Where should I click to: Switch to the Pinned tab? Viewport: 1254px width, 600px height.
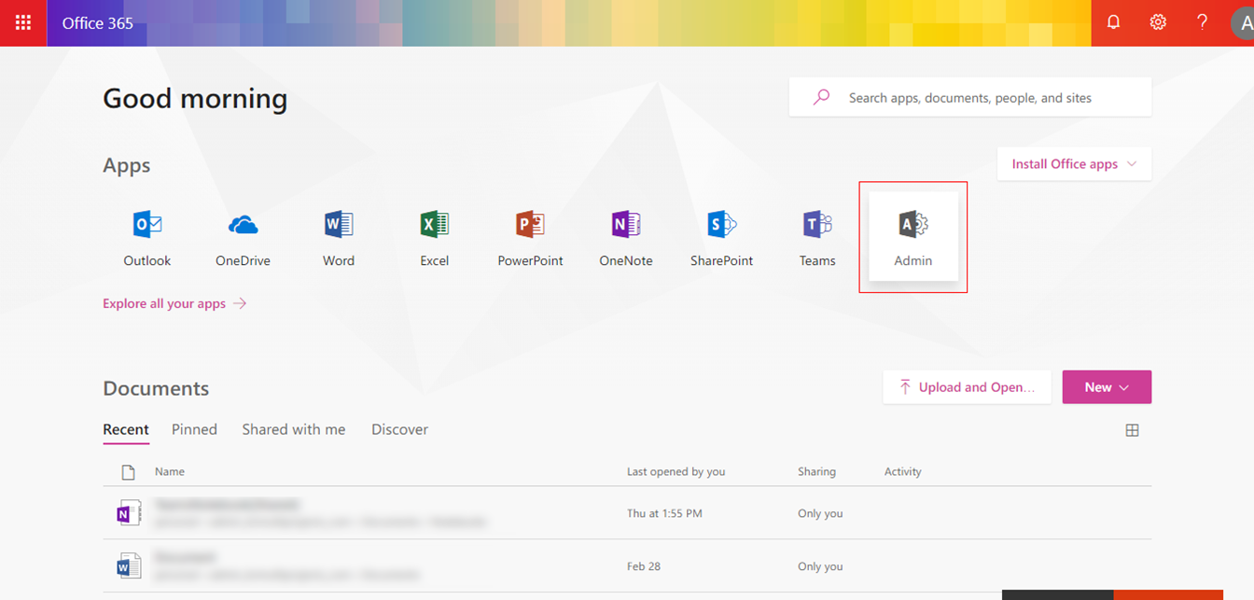point(194,429)
